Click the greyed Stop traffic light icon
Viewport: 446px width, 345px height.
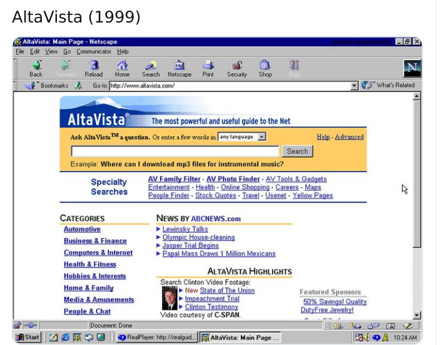294,65
